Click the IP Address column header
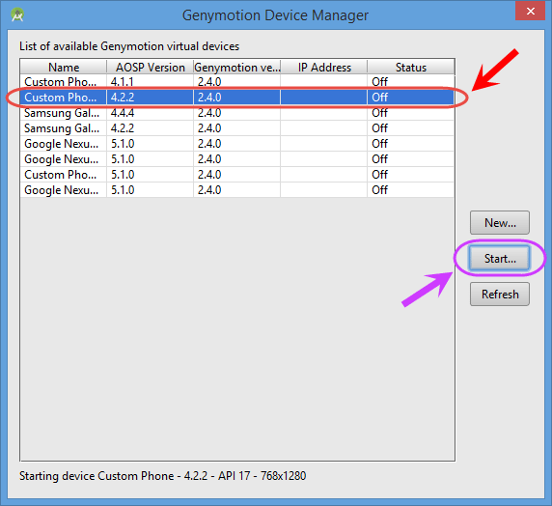Screen dimensions: 552x506 pos(324,67)
